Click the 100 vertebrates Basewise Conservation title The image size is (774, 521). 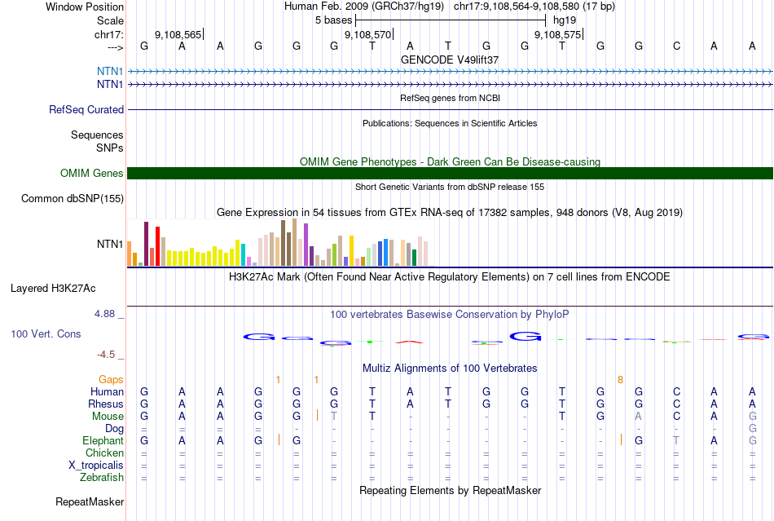[450, 314]
